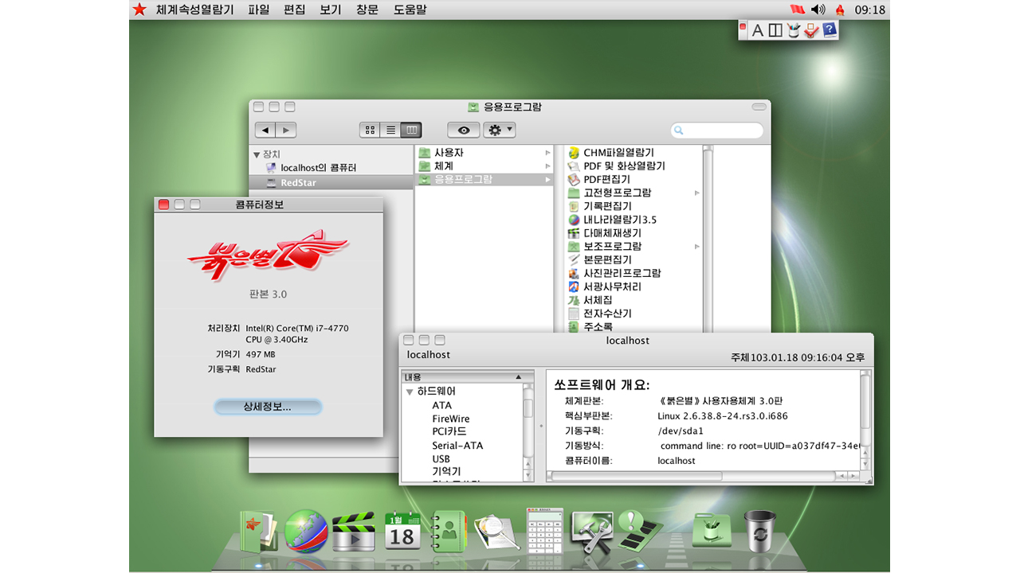
Task: Open the 파일 menu
Action: 259,10
